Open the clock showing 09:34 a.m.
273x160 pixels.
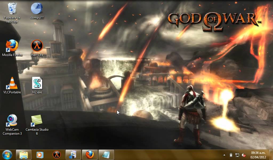click(258, 153)
